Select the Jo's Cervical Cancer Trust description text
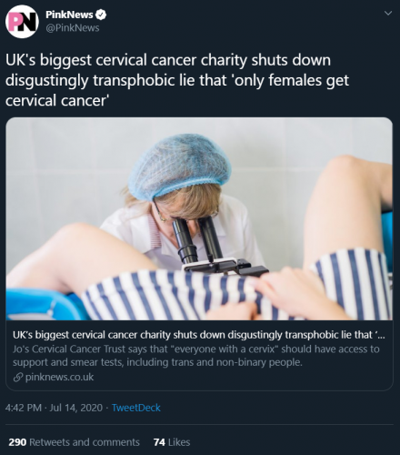Image resolution: width=400 pixels, height=455 pixels. 195,356
